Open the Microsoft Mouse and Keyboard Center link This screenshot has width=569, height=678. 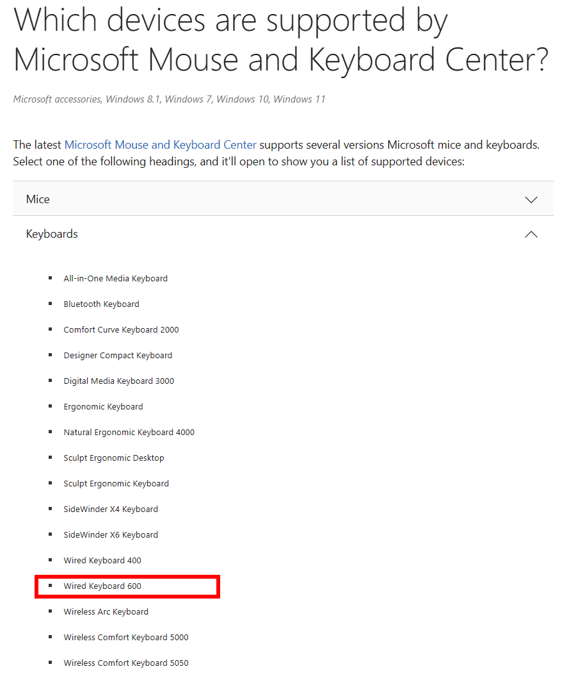coord(160,144)
